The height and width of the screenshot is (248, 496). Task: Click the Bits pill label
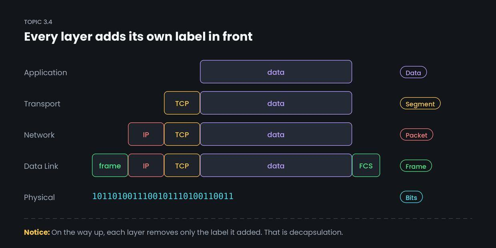[x=411, y=197]
